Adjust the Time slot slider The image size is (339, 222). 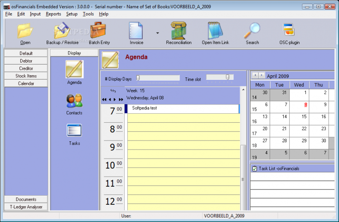coord(228,77)
